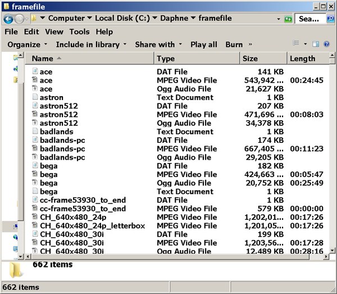This screenshot has width=337, height=294.
Task: Toggle the preview pane icon
Action: coord(315,44)
